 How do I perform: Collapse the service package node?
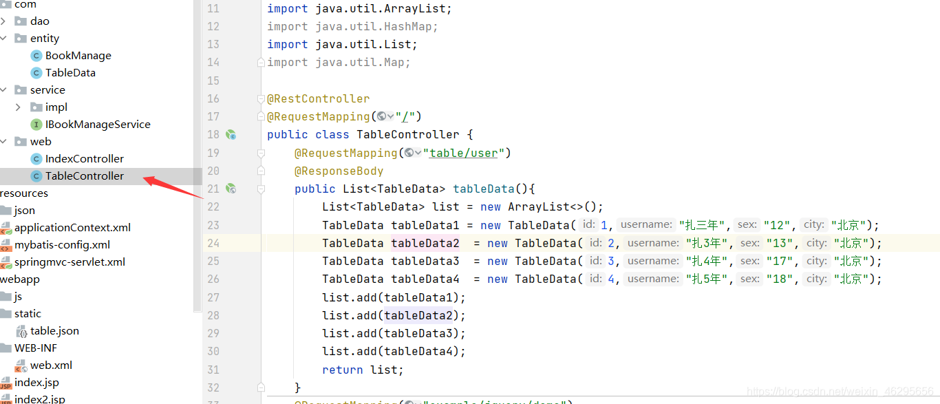[3, 90]
